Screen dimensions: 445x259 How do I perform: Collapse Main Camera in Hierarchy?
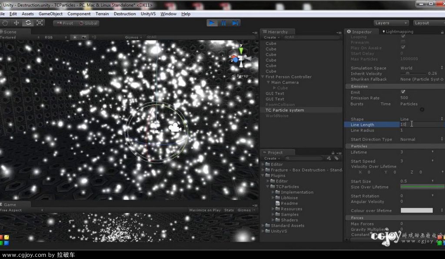268,82
